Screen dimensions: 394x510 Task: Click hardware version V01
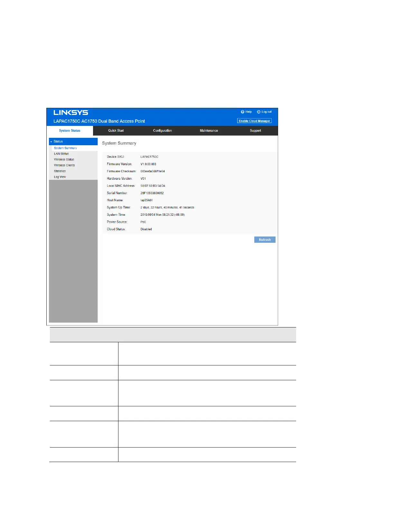point(143,179)
